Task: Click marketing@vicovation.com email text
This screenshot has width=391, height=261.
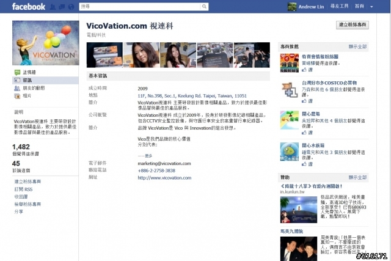Action: coord(164,164)
